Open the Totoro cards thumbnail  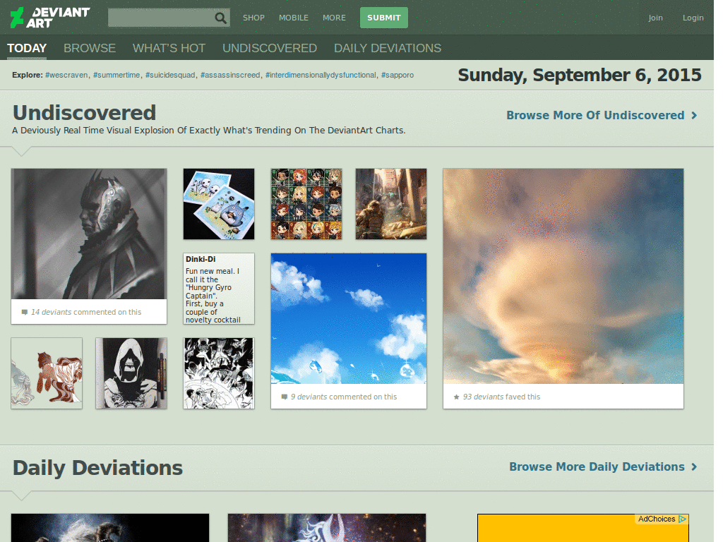pyautogui.click(x=219, y=204)
